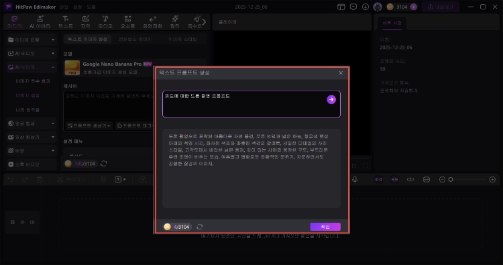Open the Subtitles (자막) CC tab
This screenshot has width=503, height=265.
click(86, 22)
